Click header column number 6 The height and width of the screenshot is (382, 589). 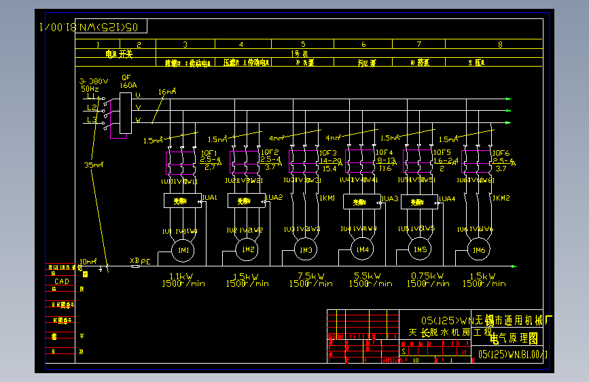click(363, 44)
